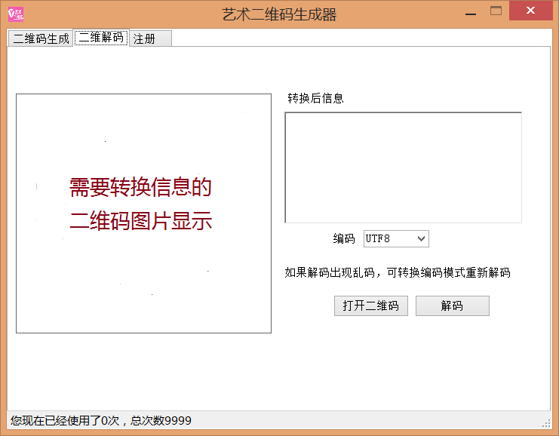This screenshot has height=436, width=559.
Task: Click the 艺术二维码生成器 window title
Action: 279,14
